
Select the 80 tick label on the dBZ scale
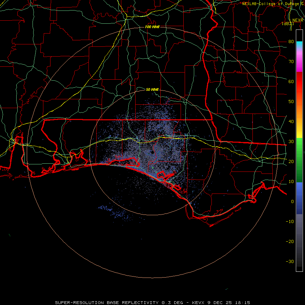click(291, 41)
